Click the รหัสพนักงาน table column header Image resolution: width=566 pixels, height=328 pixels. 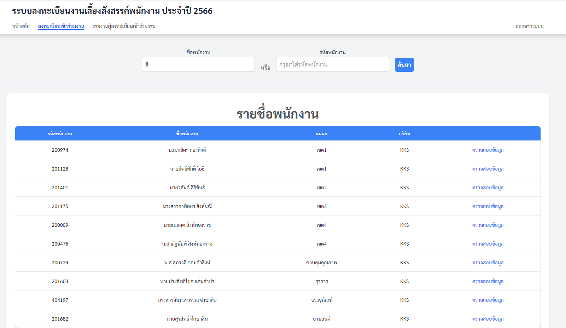(x=60, y=133)
